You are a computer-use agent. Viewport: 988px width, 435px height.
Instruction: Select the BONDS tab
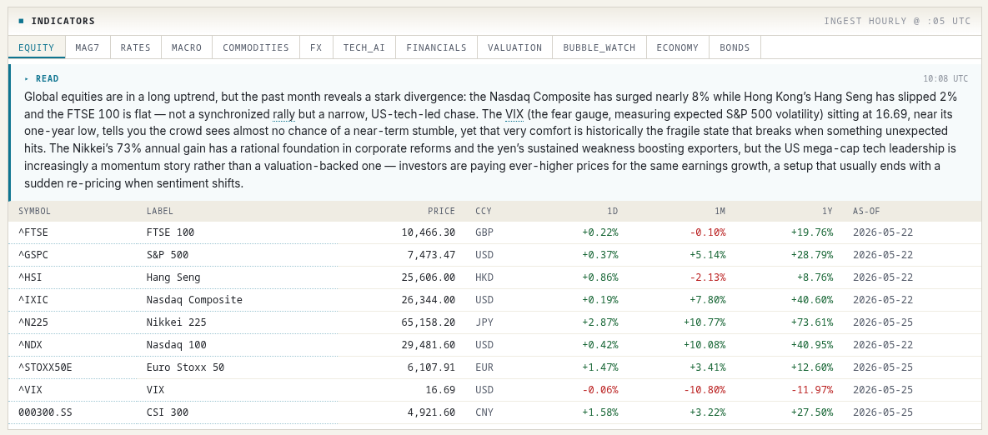click(735, 47)
